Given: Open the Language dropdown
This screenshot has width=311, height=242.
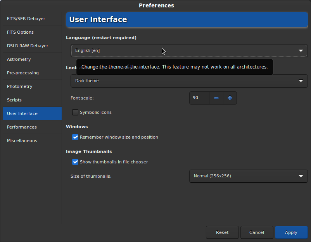Looking at the screenshot, I should 189,51.
